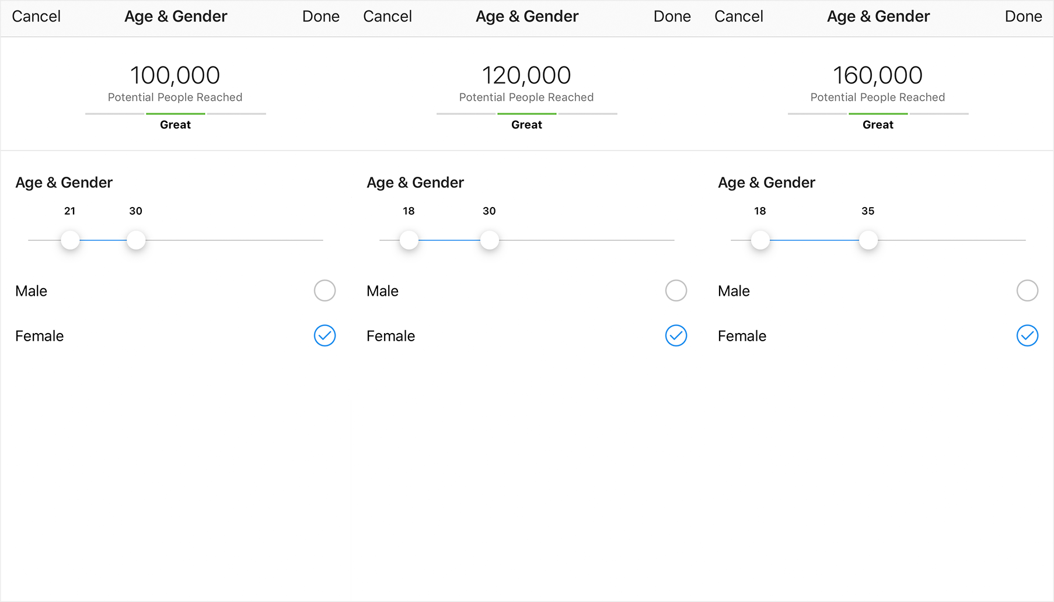This screenshot has width=1054, height=602.
Task: Click the age 30 handle in first panel
Action: 136,240
